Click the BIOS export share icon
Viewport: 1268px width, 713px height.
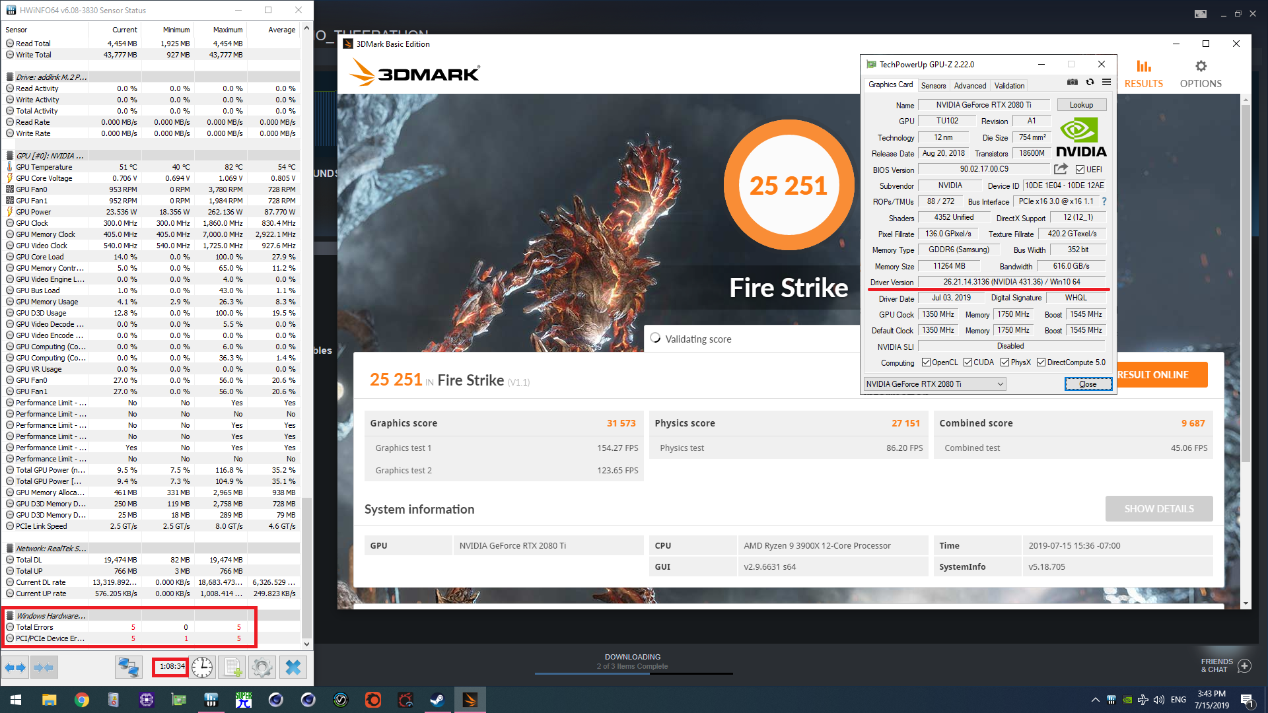[x=1061, y=169]
